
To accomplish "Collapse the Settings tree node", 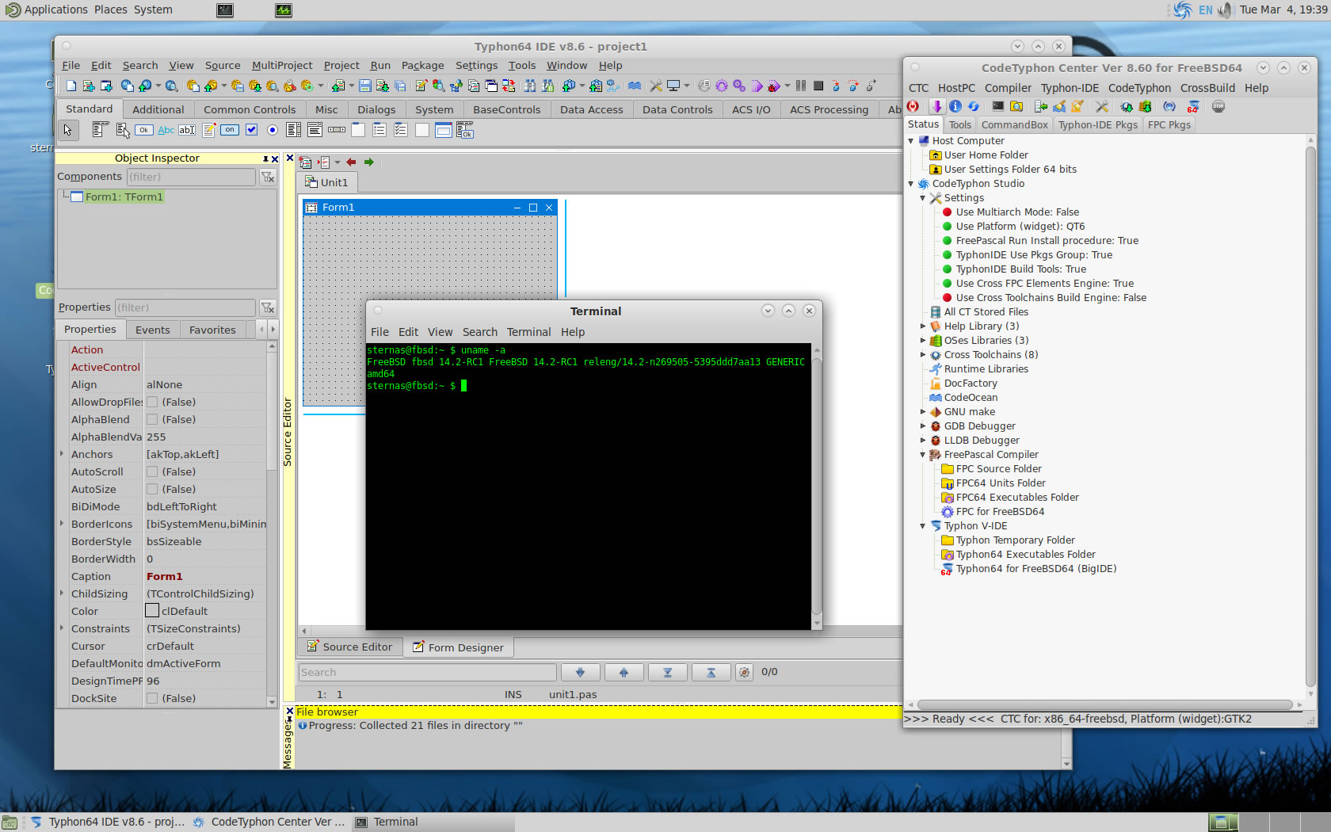I will [923, 197].
